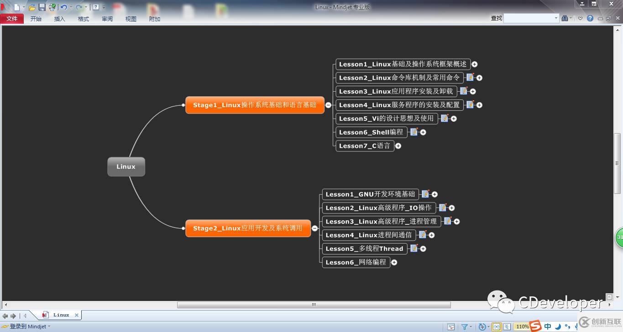
Task: Collapse the Stage2_Linux branch with minus button
Action: pyautogui.click(x=314, y=228)
